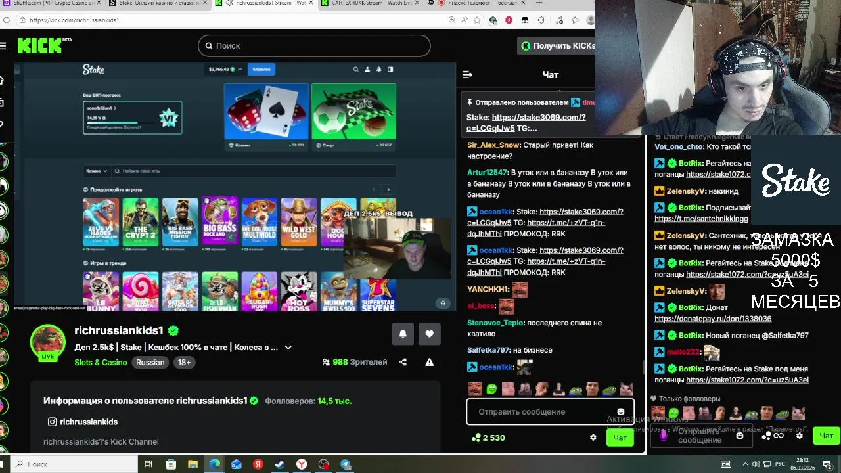The height and width of the screenshot is (473, 841).
Task: Switch to Яндекс Телемост tab
Action: [x=476, y=3]
